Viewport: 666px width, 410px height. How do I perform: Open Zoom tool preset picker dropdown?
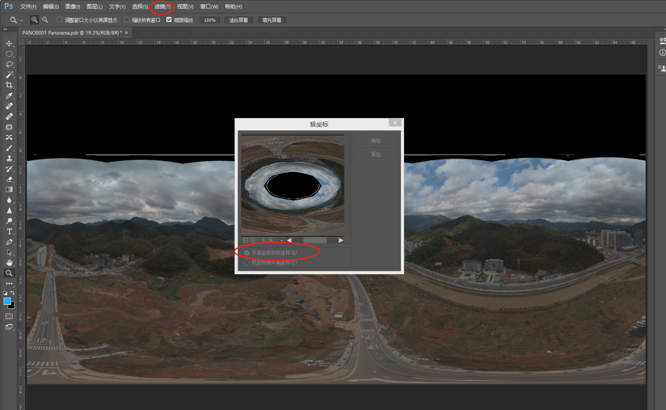pos(21,20)
